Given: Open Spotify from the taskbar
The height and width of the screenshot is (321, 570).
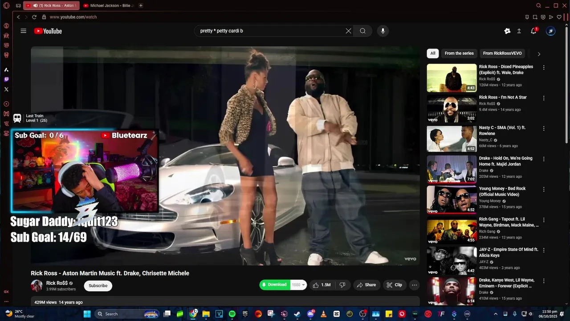Looking at the screenshot, I should pyautogui.click(x=232, y=314).
